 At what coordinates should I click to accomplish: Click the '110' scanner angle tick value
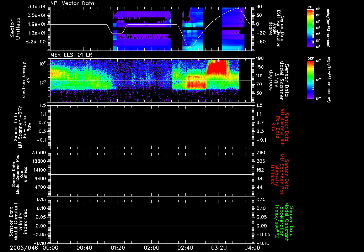(260, 76)
